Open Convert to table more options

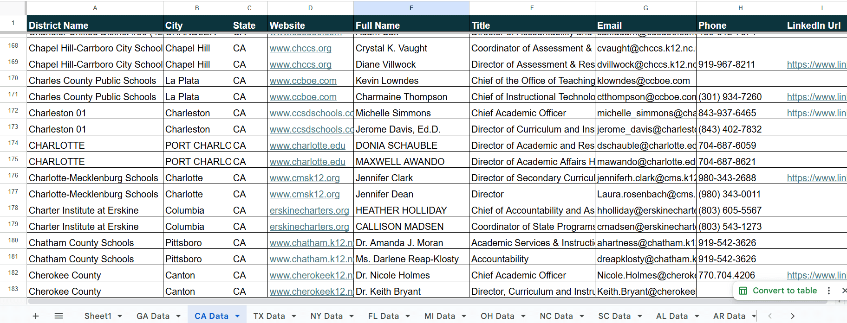pyautogui.click(x=828, y=291)
